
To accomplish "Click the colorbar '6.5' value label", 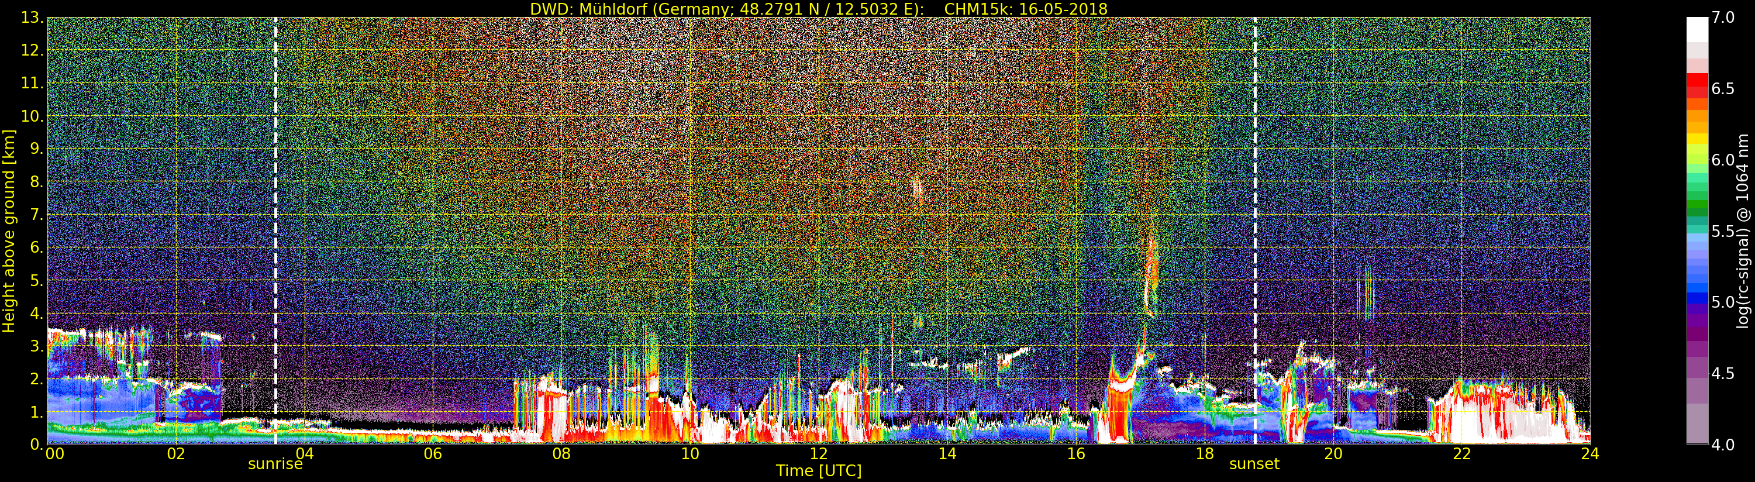I will pos(1723,89).
